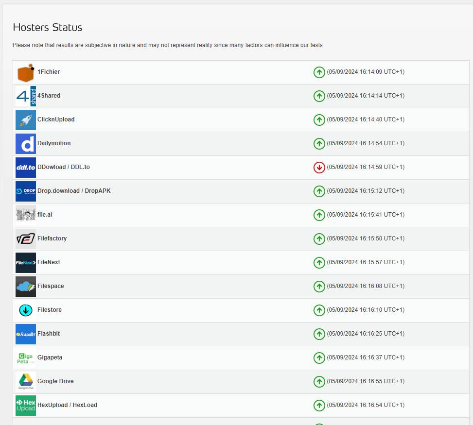Click the Drop.download logo icon
473x425 pixels.
26,191
